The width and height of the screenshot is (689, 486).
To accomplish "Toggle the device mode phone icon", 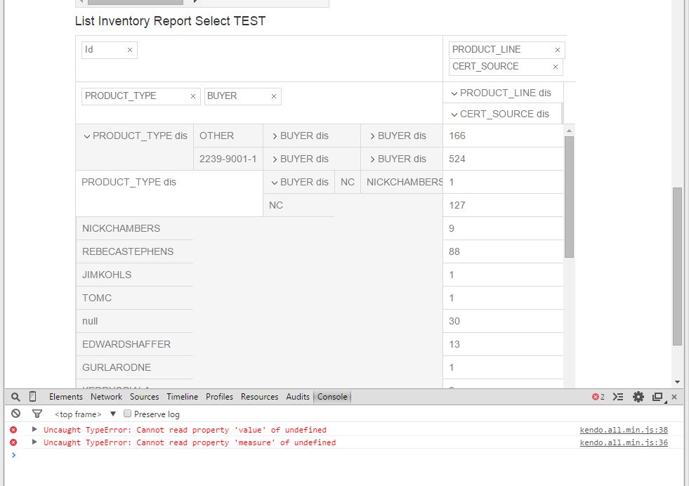I will click(32, 397).
